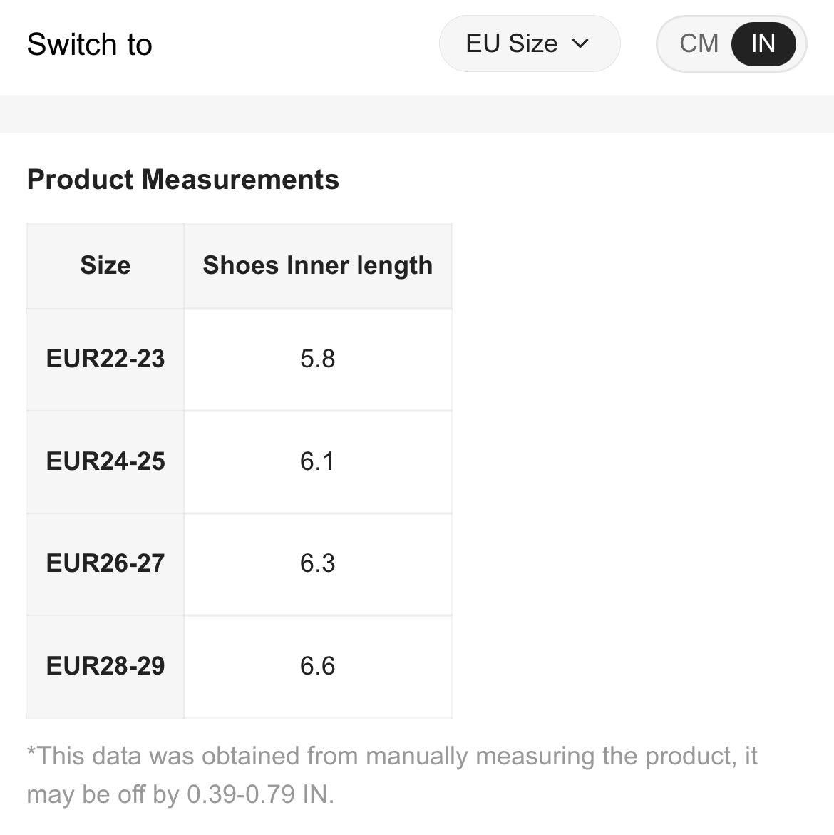Click the Product Measurements heading
This screenshot has height=835, width=834.
(182, 180)
